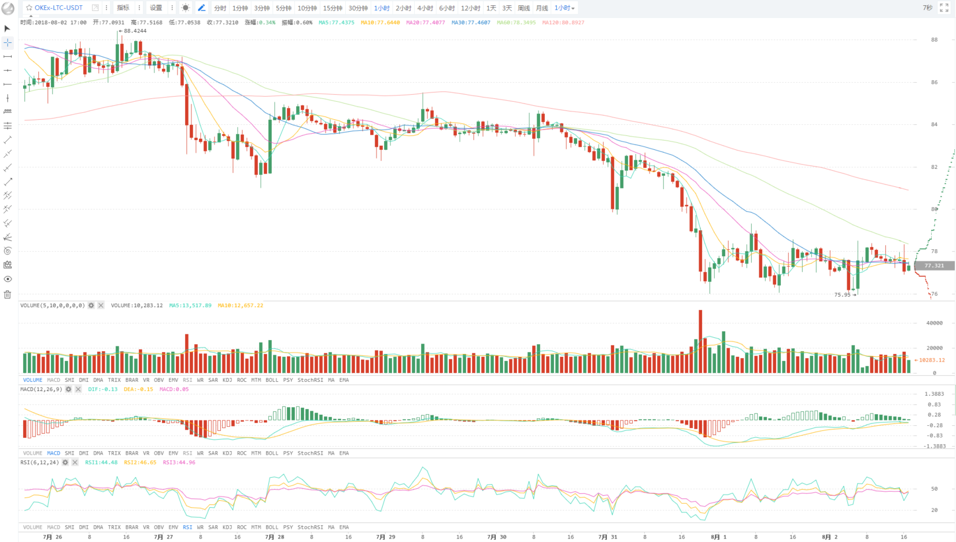Image resolution: width=956 pixels, height=542 pixels.
Task: Select the parallel horizontal lines tool
Action: point(8,126)
